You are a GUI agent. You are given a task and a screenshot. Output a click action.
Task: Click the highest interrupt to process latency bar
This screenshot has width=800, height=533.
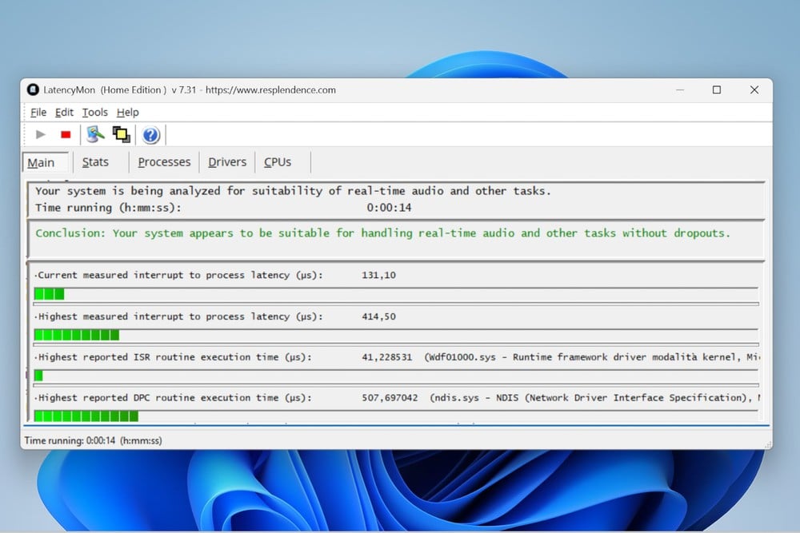[x=396, y=335]
